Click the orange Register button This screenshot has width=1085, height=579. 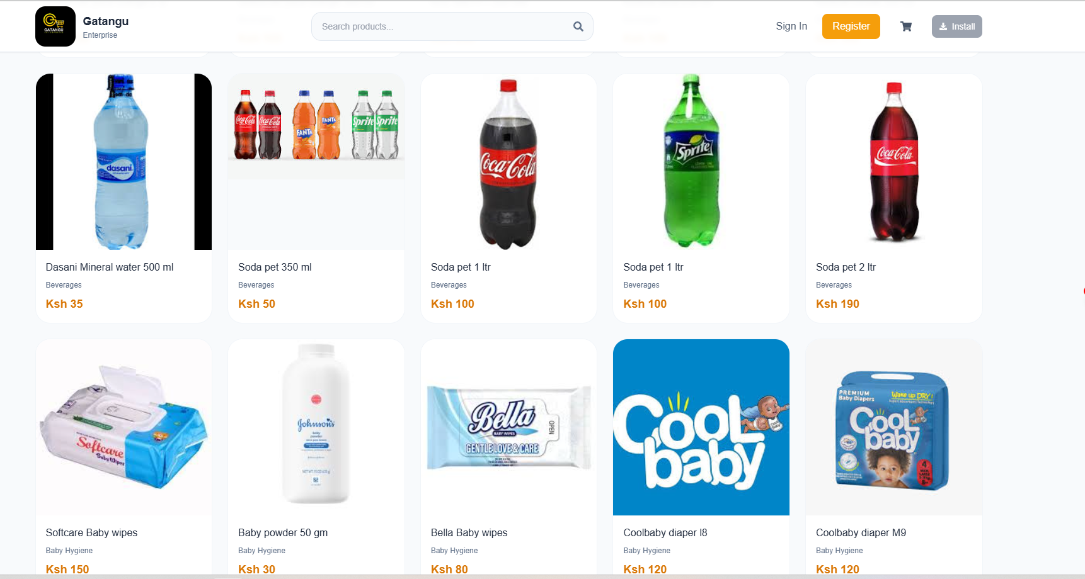tap(851, 26)
